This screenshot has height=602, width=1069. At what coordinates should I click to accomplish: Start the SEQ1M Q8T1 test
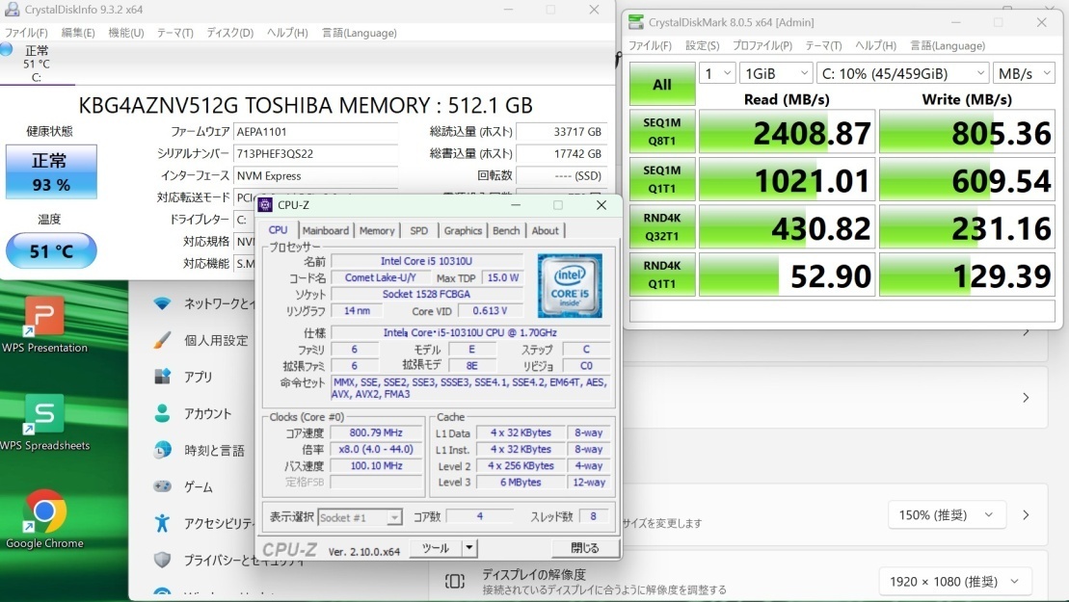coord(662,131)
